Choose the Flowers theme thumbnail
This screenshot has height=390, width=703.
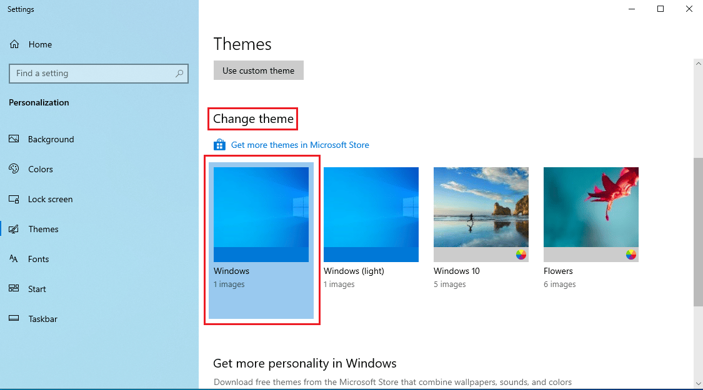(x=591, y=215)
